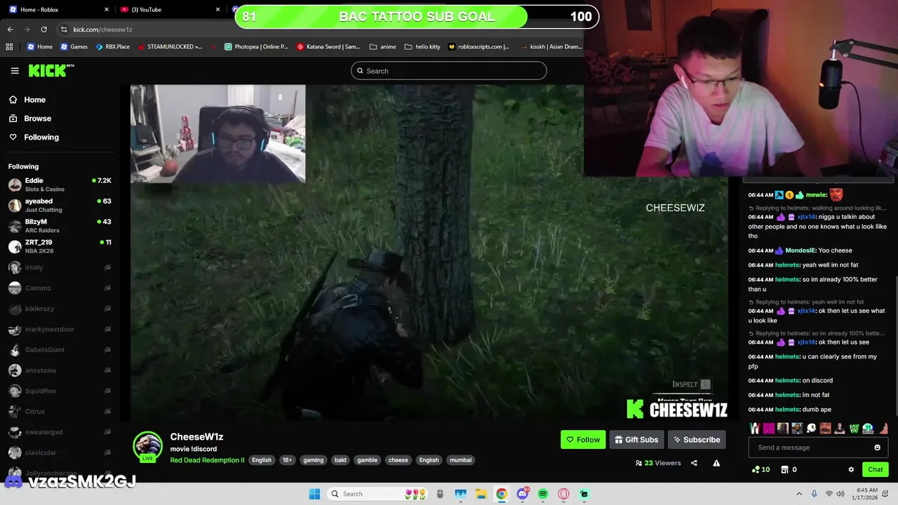
Task: Open RBX.Place bookmark
Action: coord(112,47)
